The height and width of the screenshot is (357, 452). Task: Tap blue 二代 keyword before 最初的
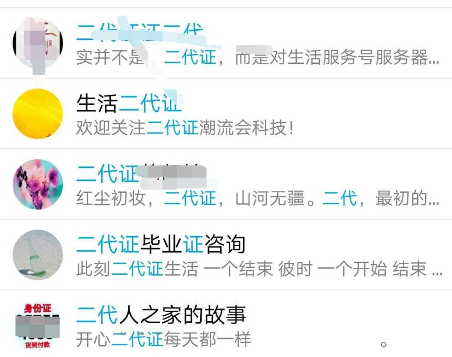coord(340,198)
